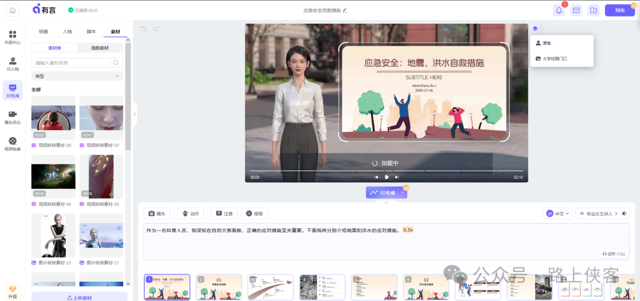Click the 3D生成 generate button
The width and height of the screenshot is (640, 301).
tap(382, 193)
